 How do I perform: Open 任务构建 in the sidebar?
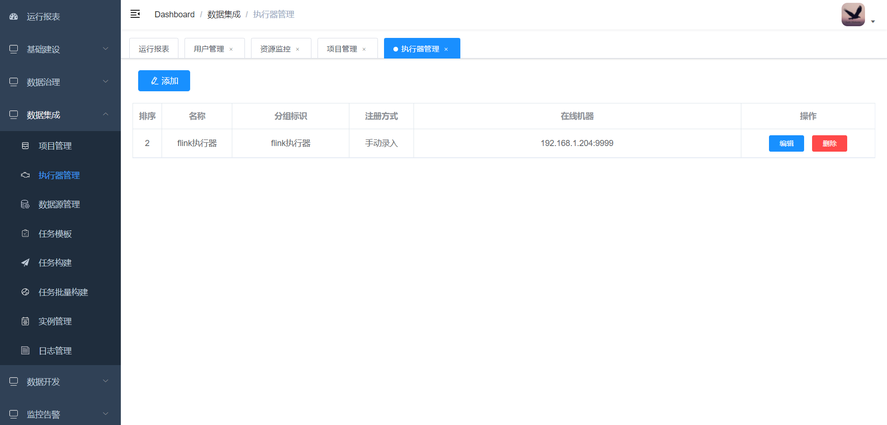60,263
